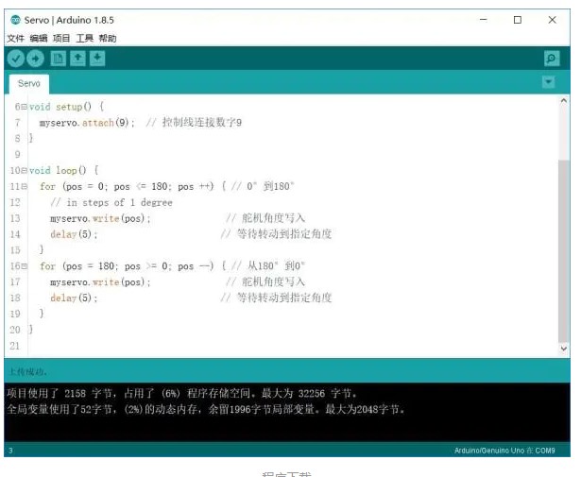Viewport: 581px width, 477px height.
Task: Close the Arduino window
Action: (552, 20)
